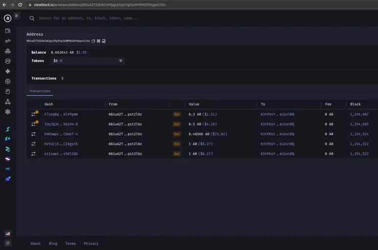Viewport: 378px width, 250px height.
Task: Switch to the teal Z-shaped chain logo
Action: 8,149
